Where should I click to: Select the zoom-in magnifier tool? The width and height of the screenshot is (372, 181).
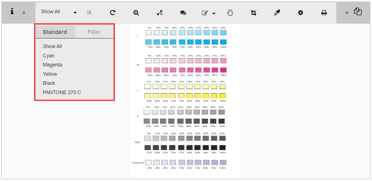coord(136,13)
